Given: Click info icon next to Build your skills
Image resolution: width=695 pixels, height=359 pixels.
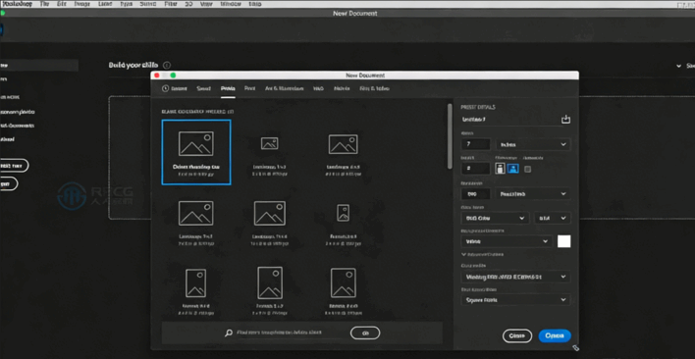Looking at the screenshot, I should pos(167,65).
